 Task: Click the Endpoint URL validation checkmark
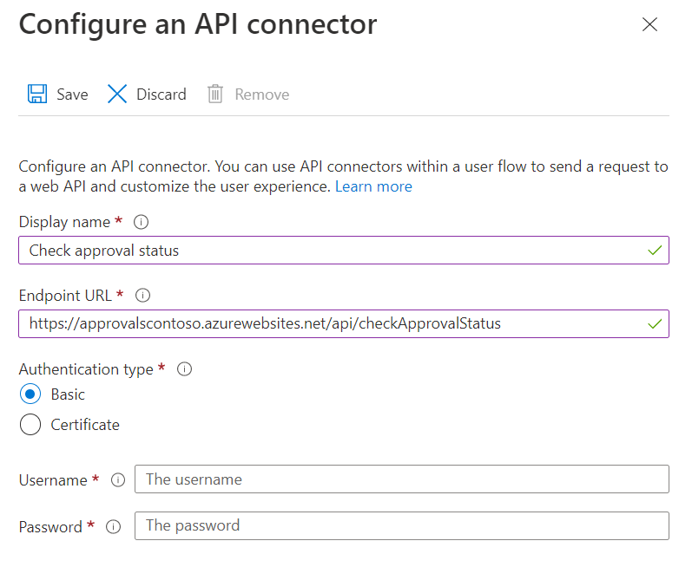[x=655, y=323]
